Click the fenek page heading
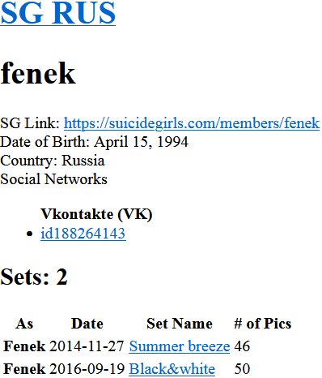This screenshot has height=378, width=322. [38, 73]
